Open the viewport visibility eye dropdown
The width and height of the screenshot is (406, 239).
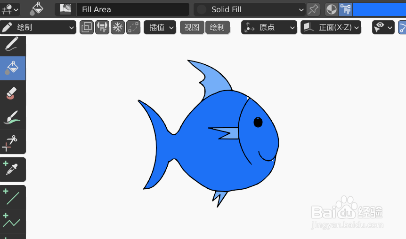383,27
